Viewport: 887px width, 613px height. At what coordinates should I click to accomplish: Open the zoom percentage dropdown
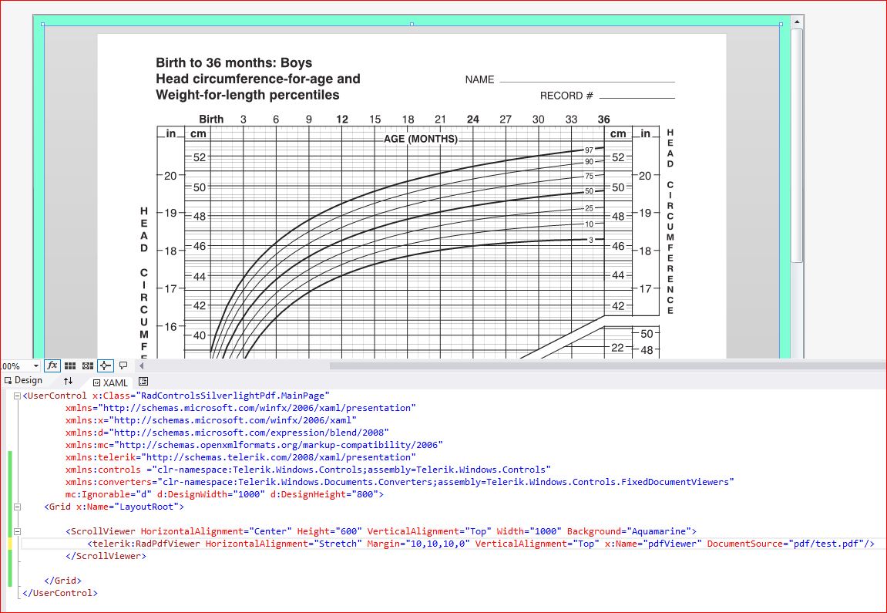click(x=35, y=366)
